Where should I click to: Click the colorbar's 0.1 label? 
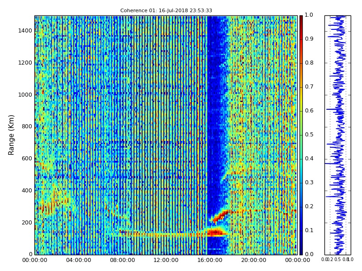[x=309, y=230]
